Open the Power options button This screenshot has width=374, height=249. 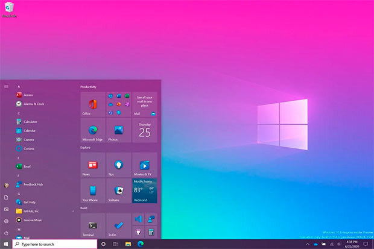click(7, 233)
